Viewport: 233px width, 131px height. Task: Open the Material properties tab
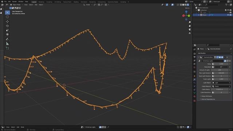tap(194, 96)
